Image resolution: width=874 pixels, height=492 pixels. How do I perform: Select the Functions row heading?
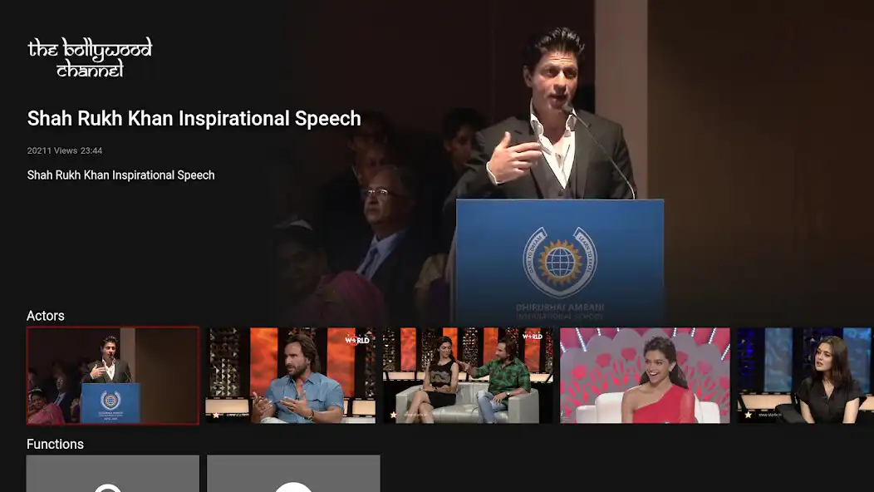(x=56, y=444)
